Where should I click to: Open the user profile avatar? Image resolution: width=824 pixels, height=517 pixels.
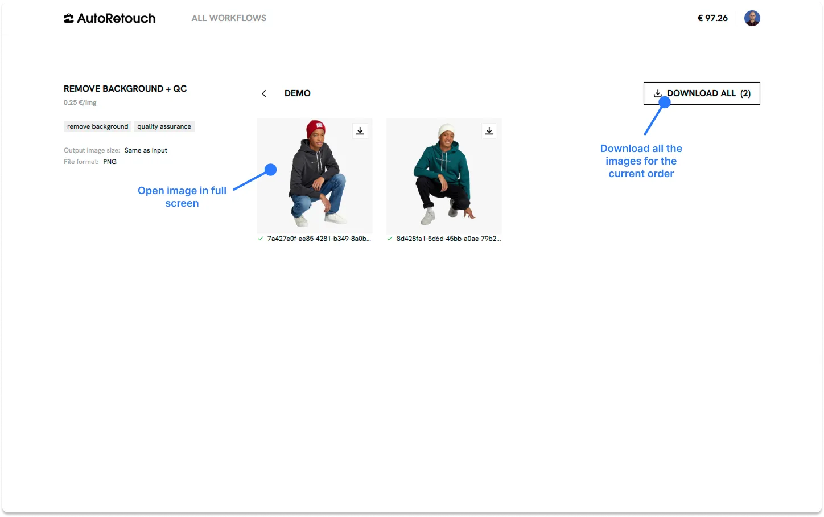pos(752,18)
